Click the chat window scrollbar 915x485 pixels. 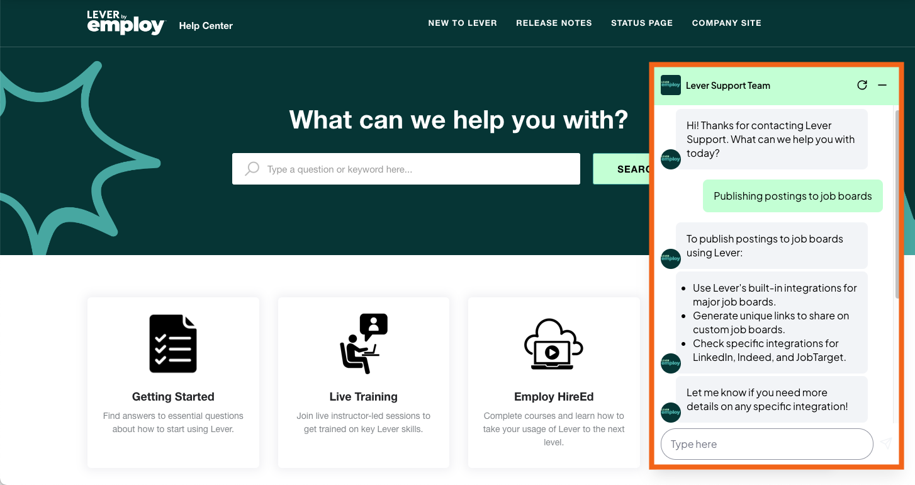tap(897, 205)
